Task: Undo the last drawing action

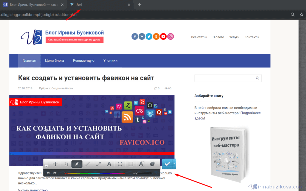Action: pos(49,173)
